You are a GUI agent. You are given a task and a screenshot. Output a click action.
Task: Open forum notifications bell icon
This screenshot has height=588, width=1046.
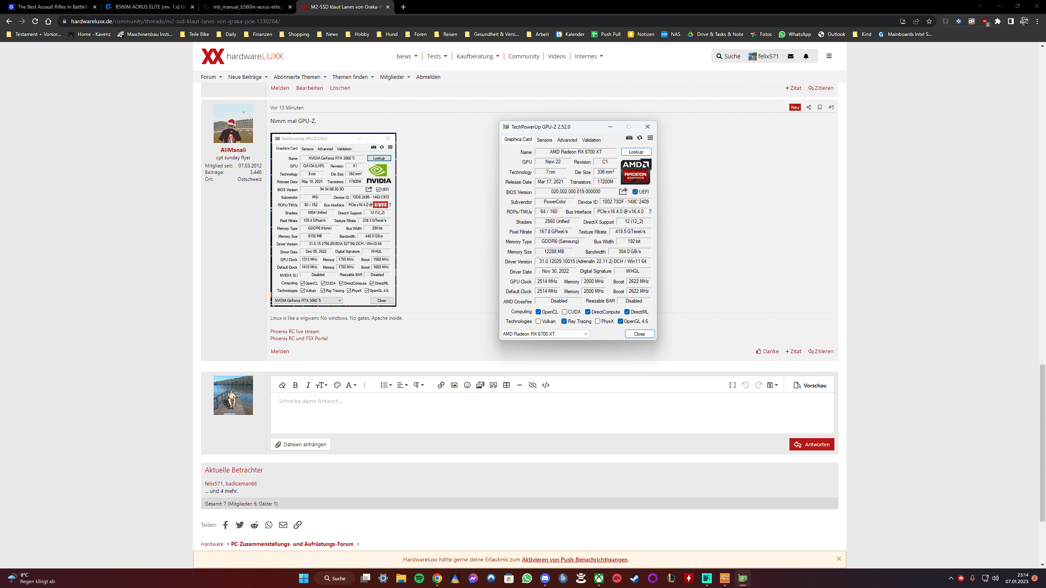click(x=806, y=56)
